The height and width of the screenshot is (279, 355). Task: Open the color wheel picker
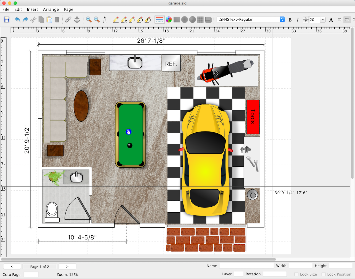pyautogui.click(x=169, y=20)
